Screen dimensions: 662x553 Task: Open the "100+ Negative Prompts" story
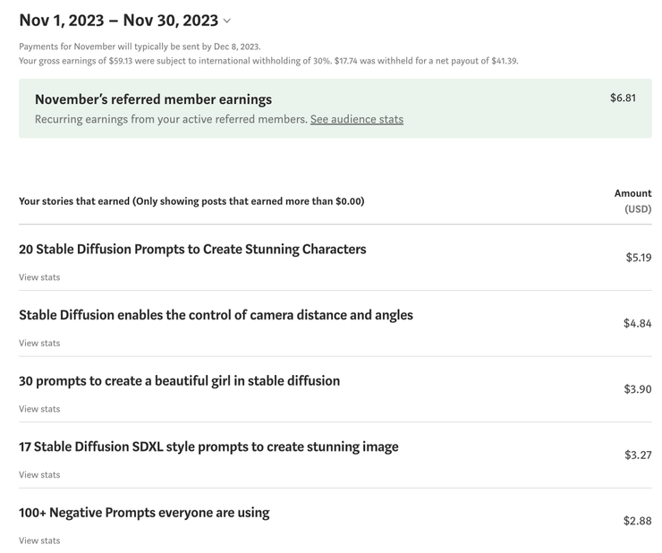pyautogui.click(x=144, y=513)
